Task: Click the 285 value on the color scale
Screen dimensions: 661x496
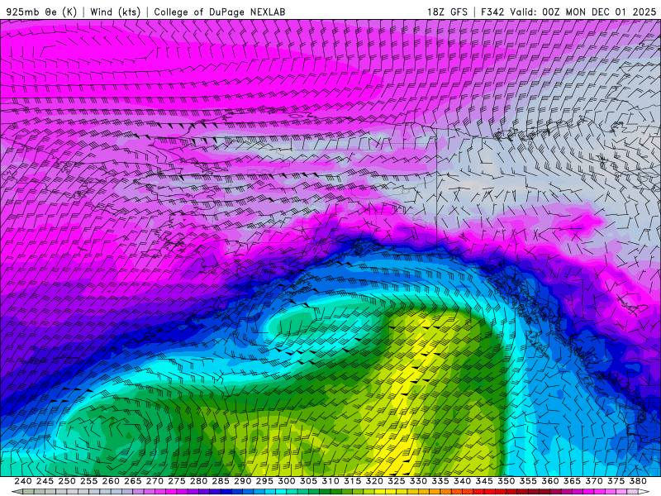Action: [221, 481]
